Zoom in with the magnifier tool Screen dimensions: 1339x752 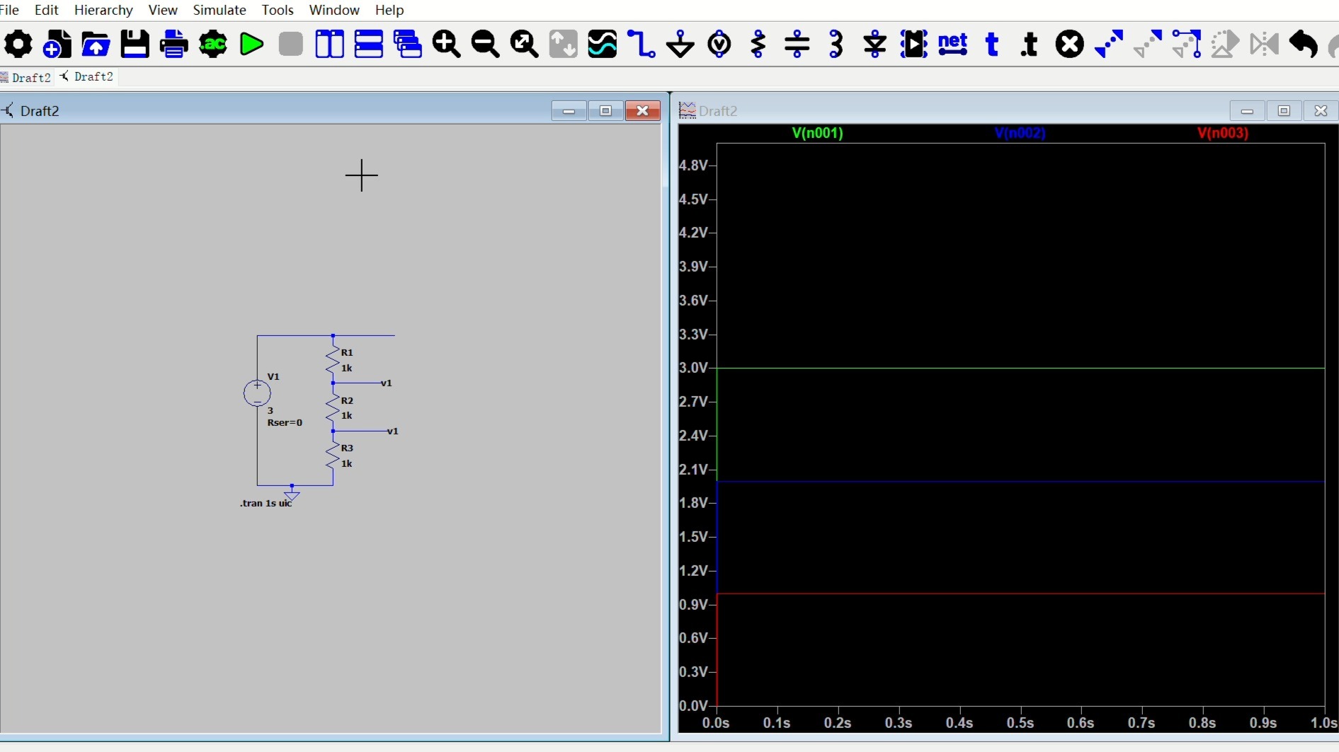coord(447,44)
